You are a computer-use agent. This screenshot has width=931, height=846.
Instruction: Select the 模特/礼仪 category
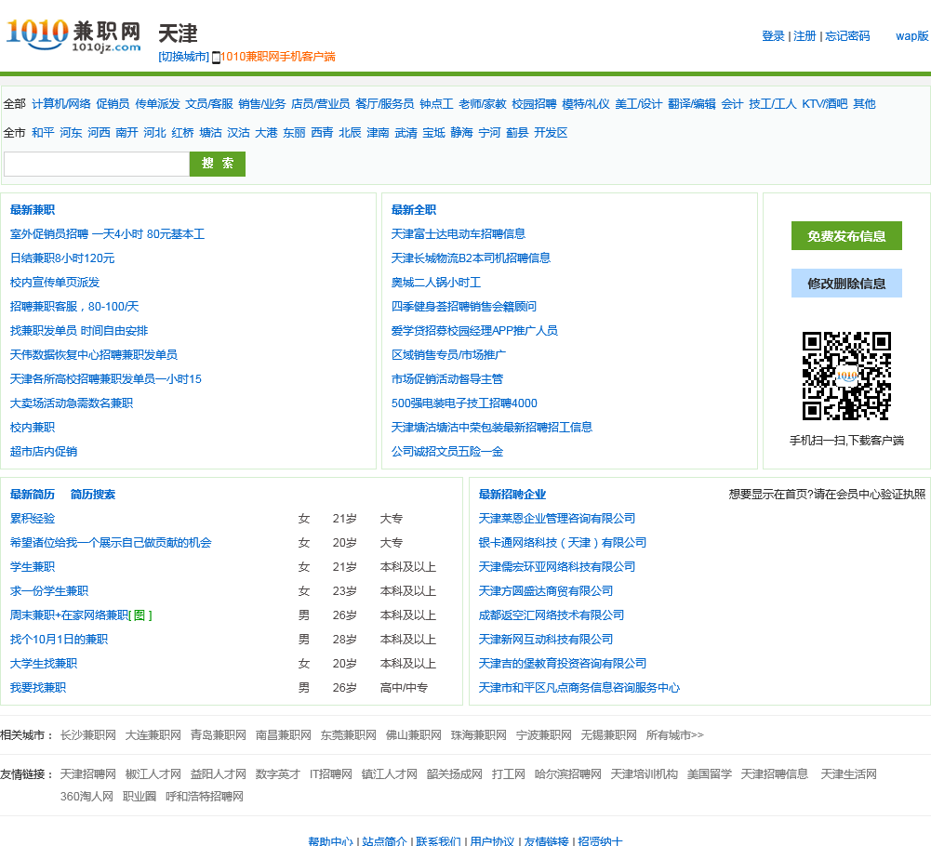tap(586, 104)
